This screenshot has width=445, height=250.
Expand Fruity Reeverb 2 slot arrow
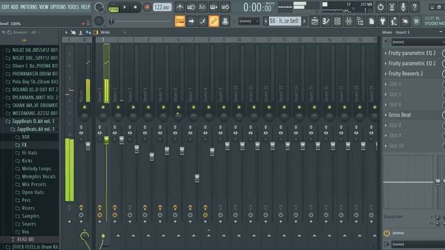pyautogui.click(x=386, y=74)
